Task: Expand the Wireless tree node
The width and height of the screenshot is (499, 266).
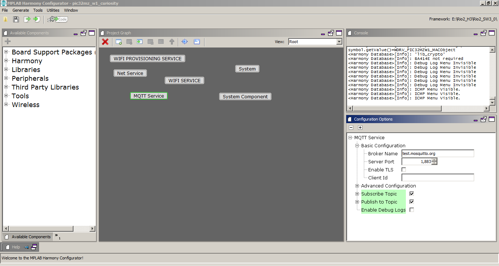Action: (6, 104)
